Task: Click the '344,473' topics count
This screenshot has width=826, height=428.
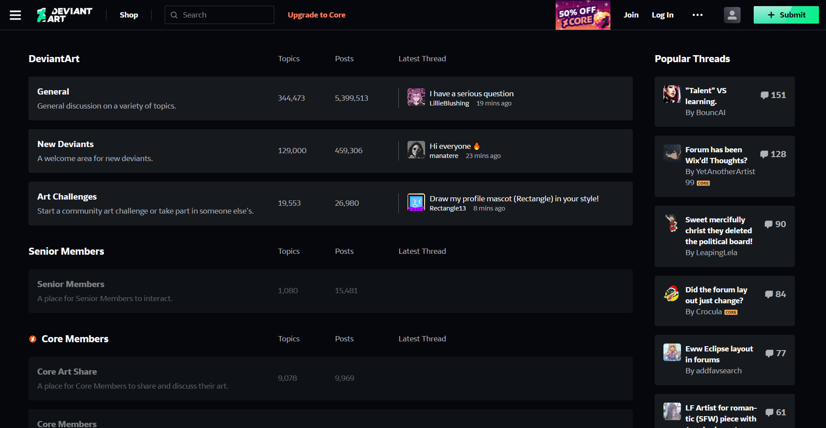Action: 291,98
